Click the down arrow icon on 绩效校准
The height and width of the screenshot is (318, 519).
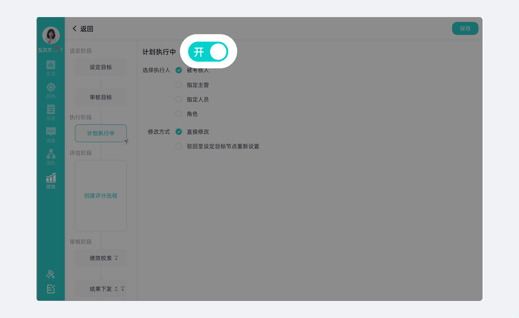click(x=116, y=258)
